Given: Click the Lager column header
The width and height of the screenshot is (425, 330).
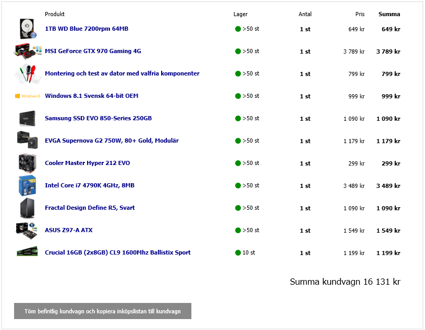Looking at the screenshot, I should [x=240, y=15].
